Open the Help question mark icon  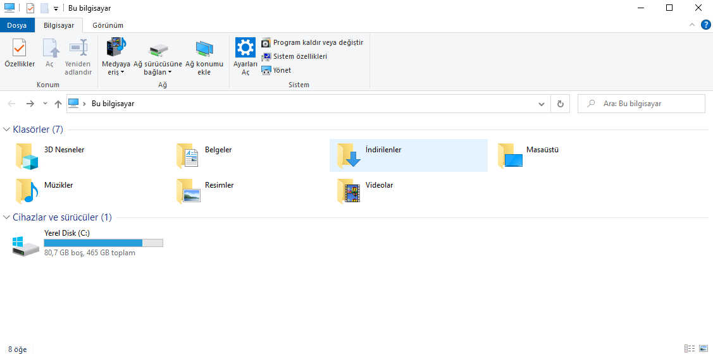coord(706,25)
